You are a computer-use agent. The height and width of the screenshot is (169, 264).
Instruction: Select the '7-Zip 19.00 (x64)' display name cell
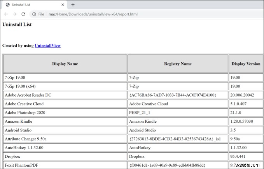click(x=65, y=86)
